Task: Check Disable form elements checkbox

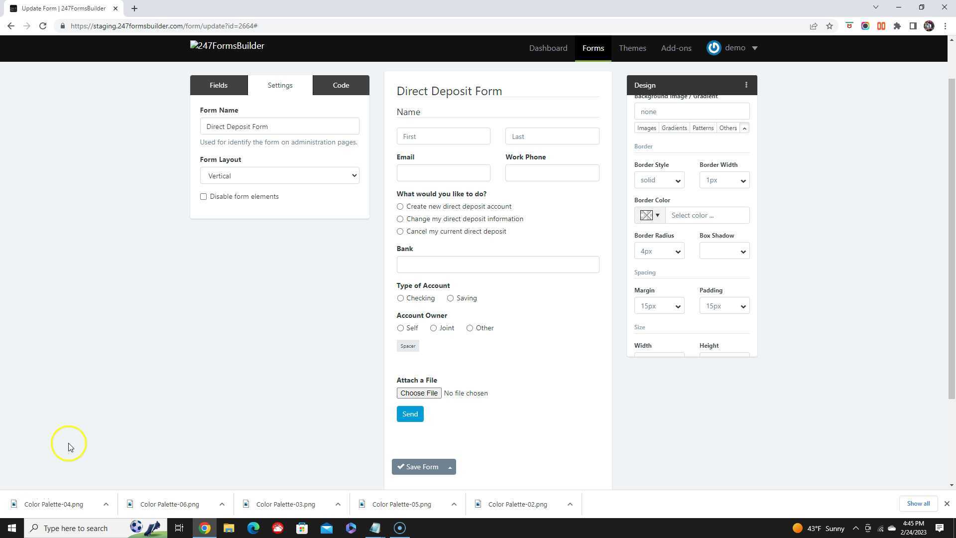Action: point(204,196)
